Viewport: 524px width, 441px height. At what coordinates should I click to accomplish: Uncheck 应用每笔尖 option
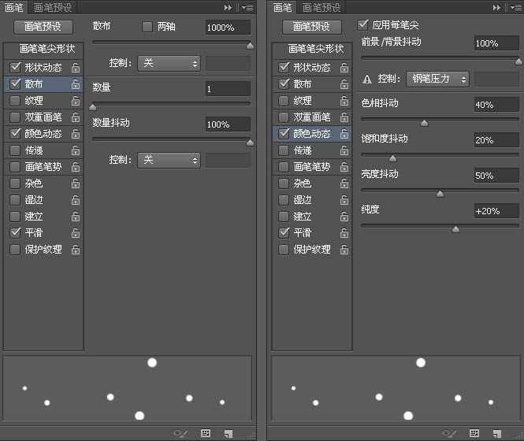(362, 25)
